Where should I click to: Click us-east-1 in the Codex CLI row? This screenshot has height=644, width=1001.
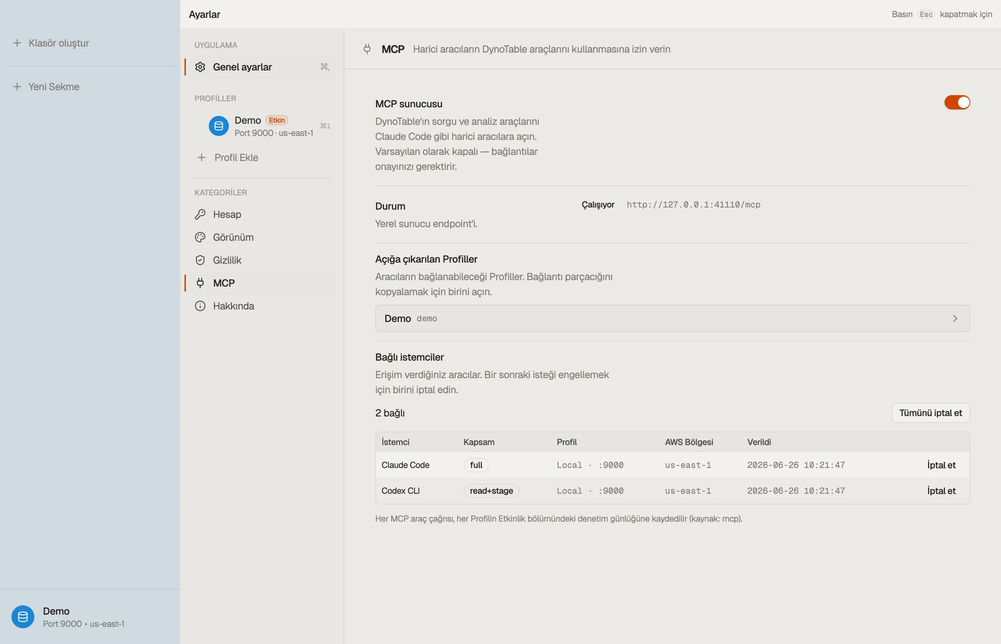688,491
